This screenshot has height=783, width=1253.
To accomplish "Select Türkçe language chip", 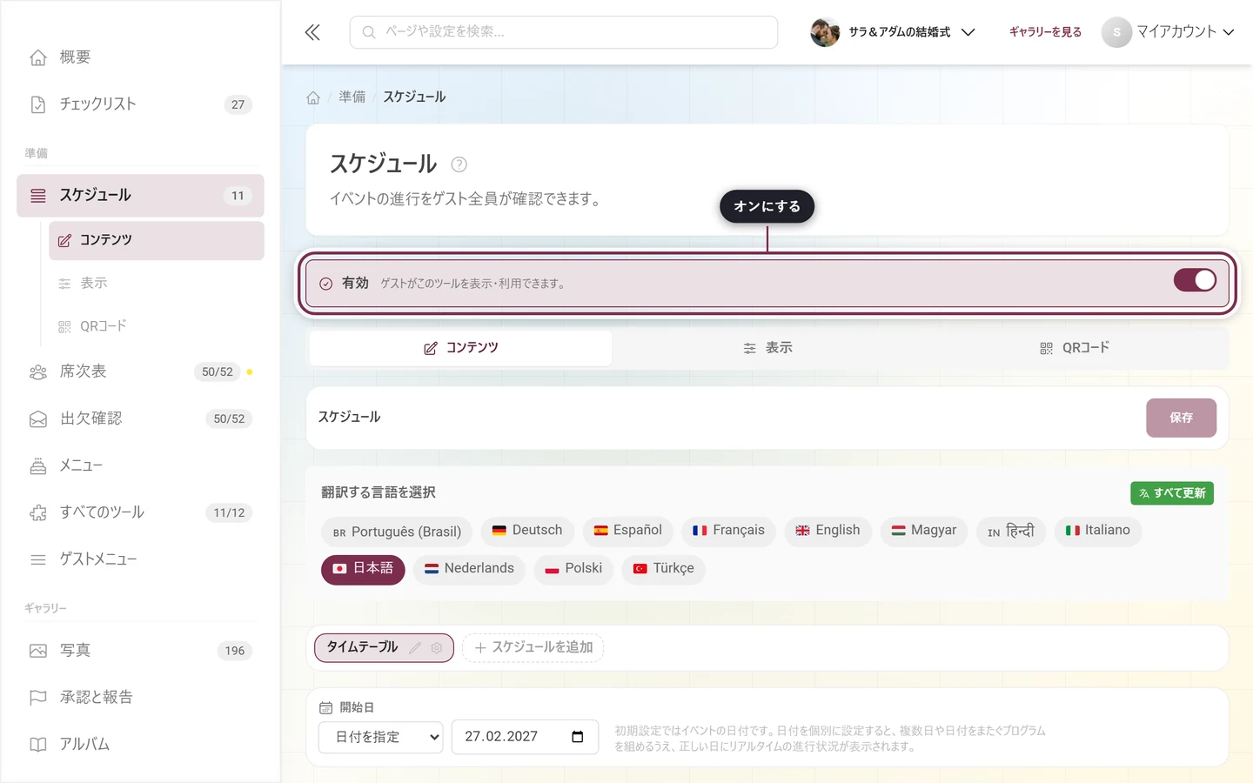I will tap(663, 569).
